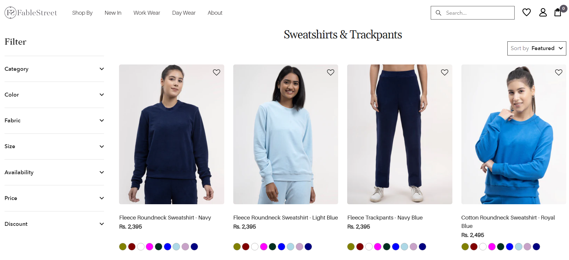Open the shopping bag cart icon
Viewport: 569px width, 260px height.
coord(558,12)
